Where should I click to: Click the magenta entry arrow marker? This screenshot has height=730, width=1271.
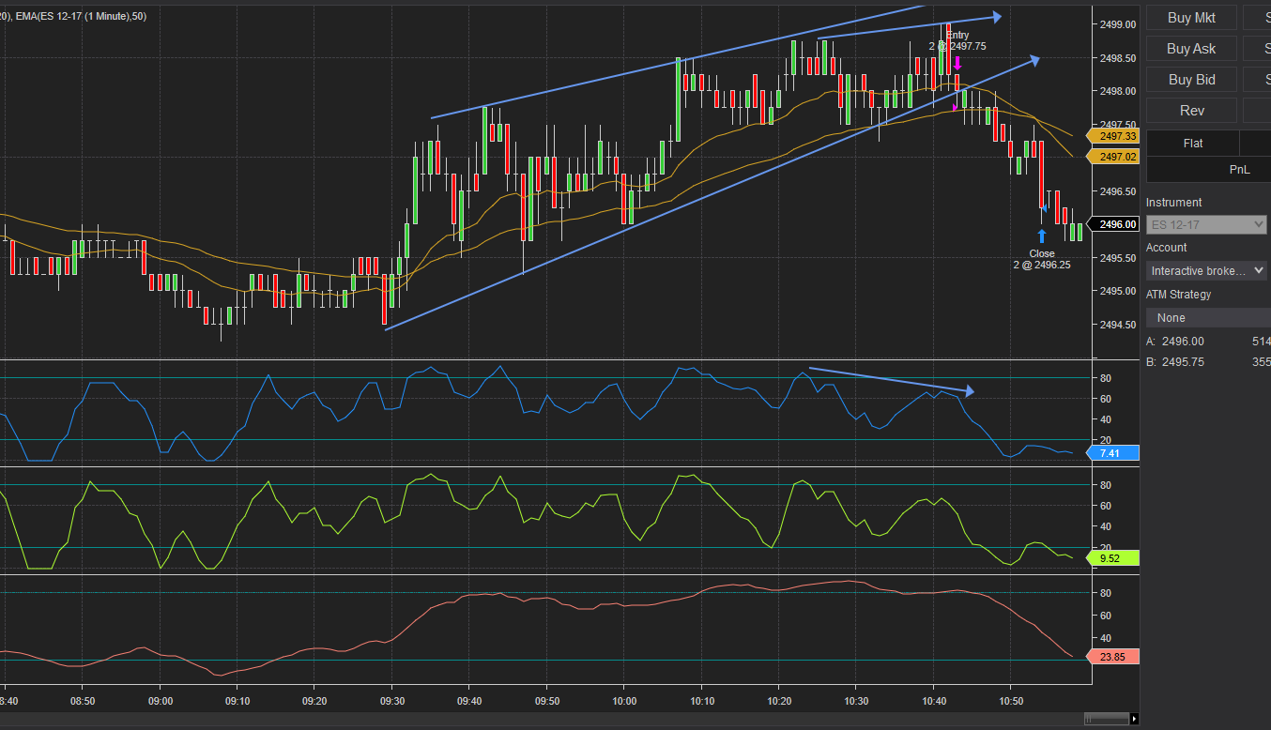pos(957,64)
